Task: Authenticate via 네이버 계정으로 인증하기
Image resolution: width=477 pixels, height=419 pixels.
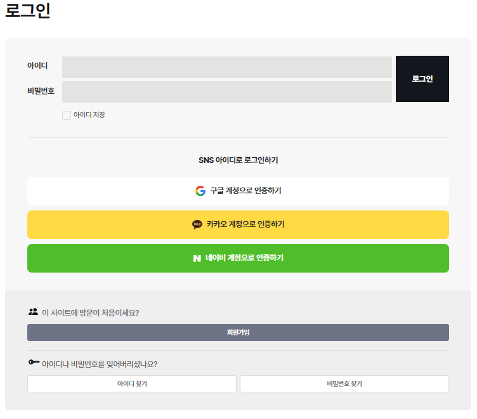Action: point(238,258)
